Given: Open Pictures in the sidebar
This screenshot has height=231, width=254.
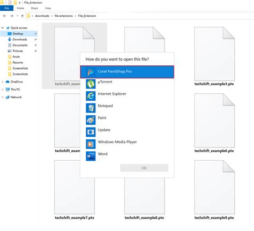Looking at the screenshot, I should coord(18,51).
